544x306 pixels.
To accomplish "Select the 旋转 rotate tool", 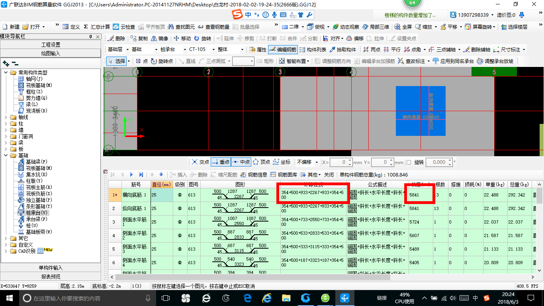I will pyautogui.click(x=203, y=39).
